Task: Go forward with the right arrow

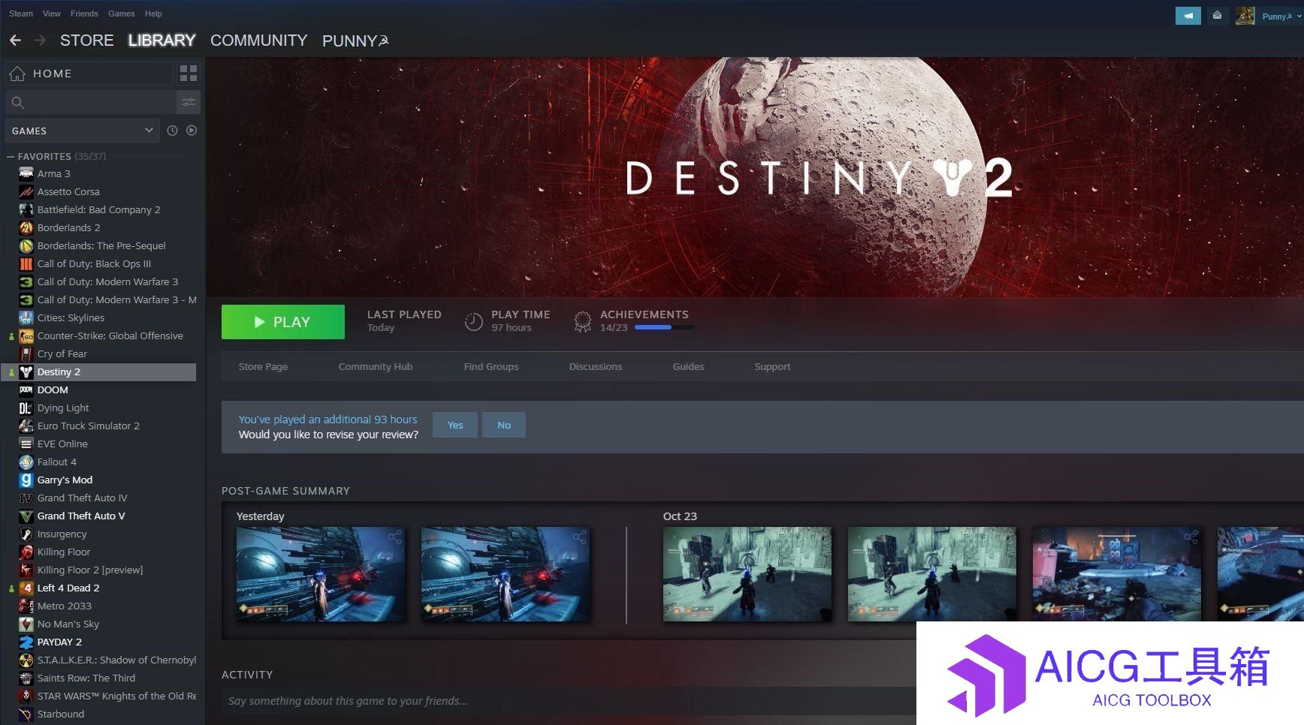Action: tap(41, 41)
